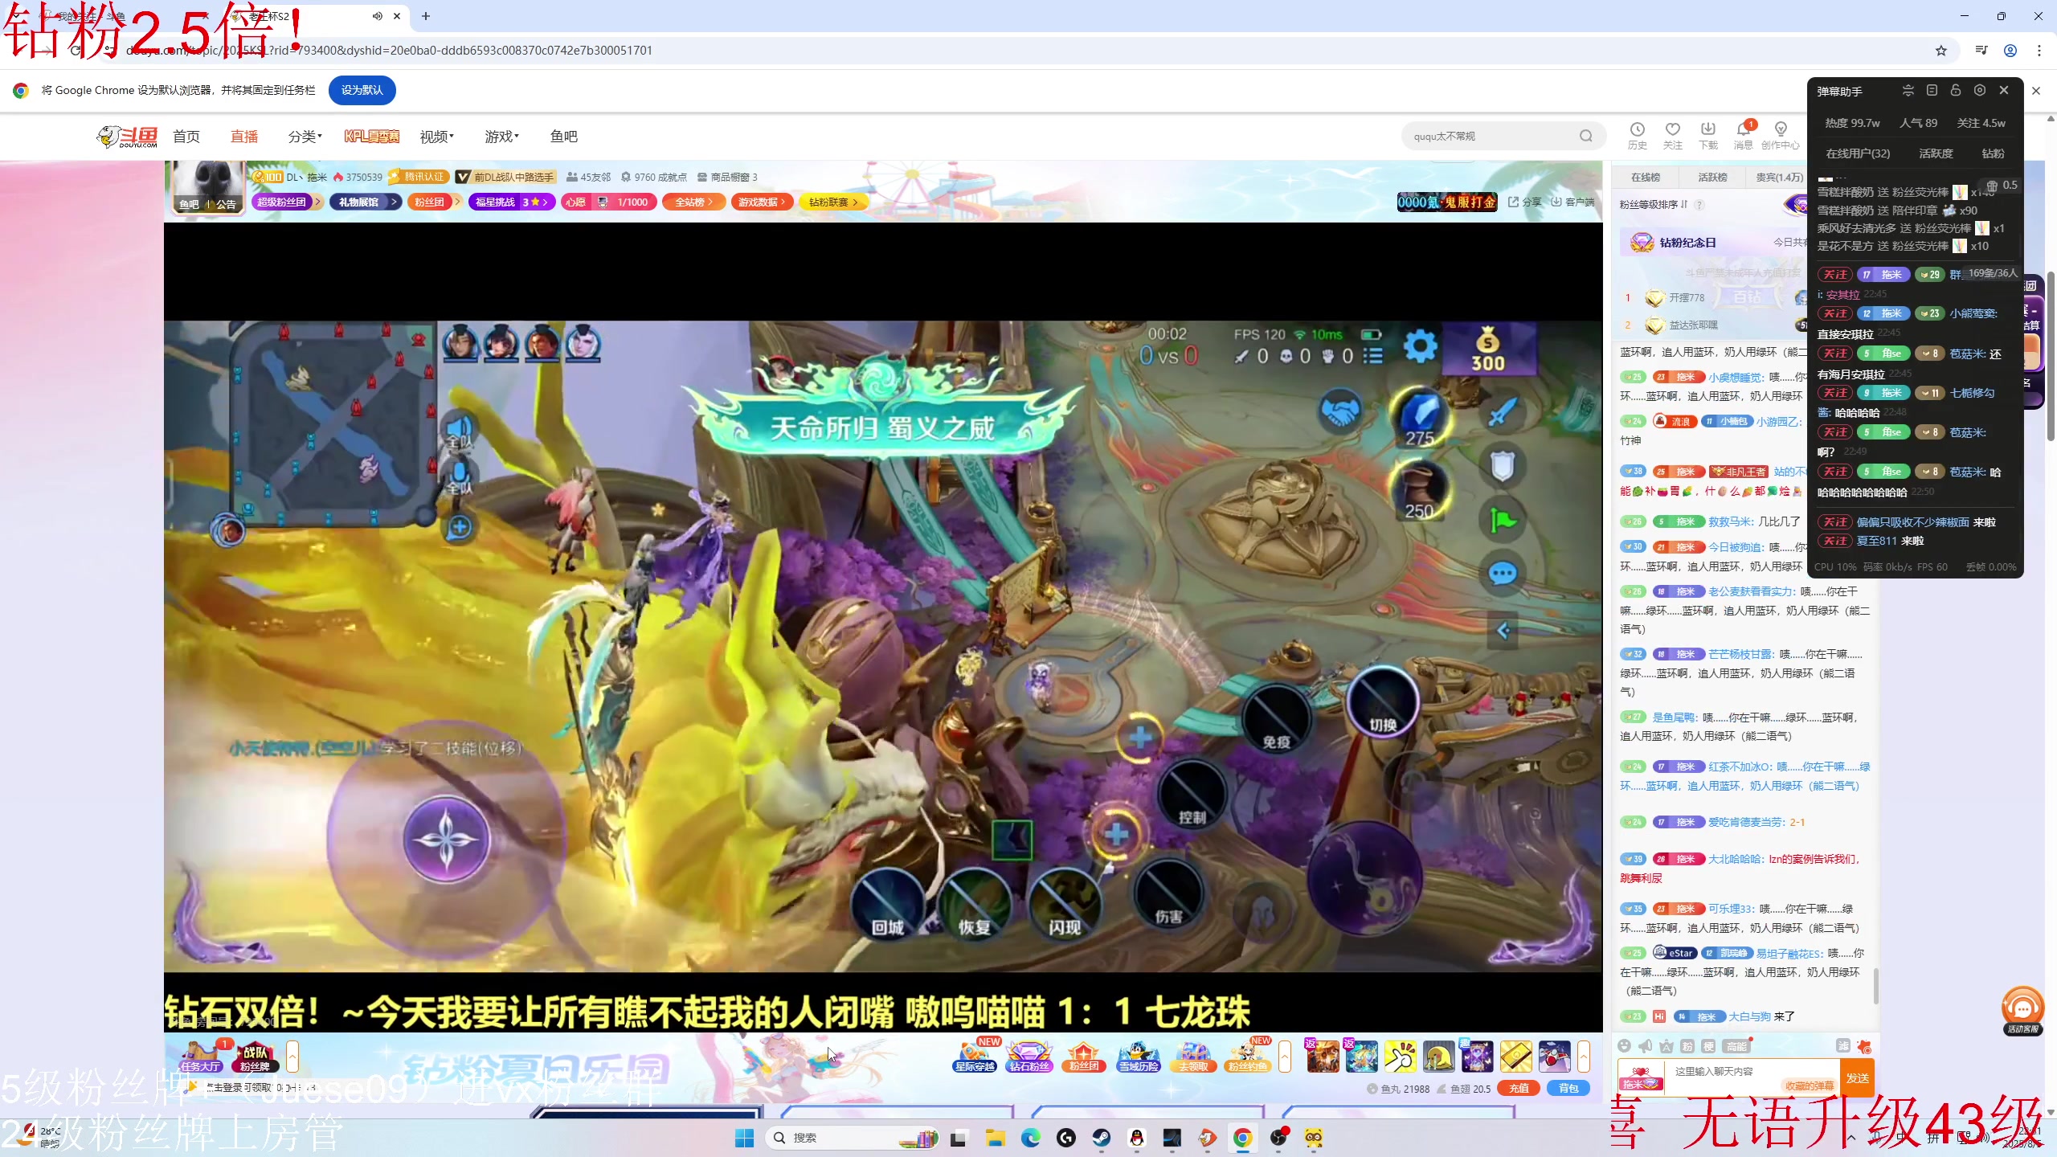This screenshot has width=2057, height=1157.
Task: Toggle the 弹幕助手 lock icon
Action: (x=1956, y=90)
